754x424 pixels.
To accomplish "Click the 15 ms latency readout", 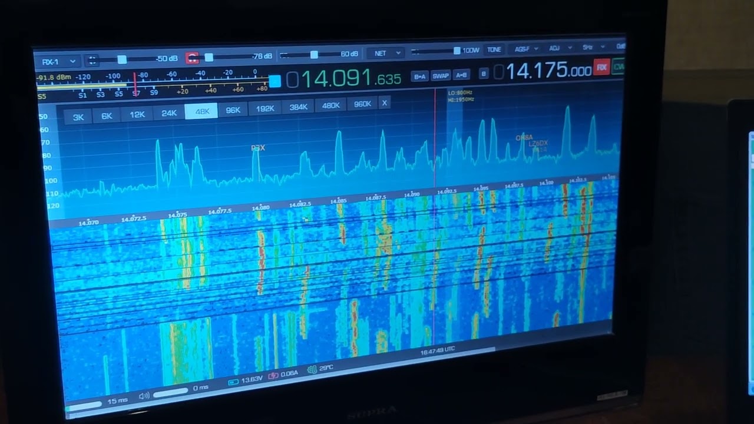I will 117,400.
